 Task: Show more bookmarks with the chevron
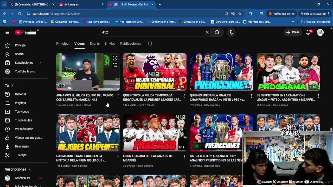click(293, 22)
